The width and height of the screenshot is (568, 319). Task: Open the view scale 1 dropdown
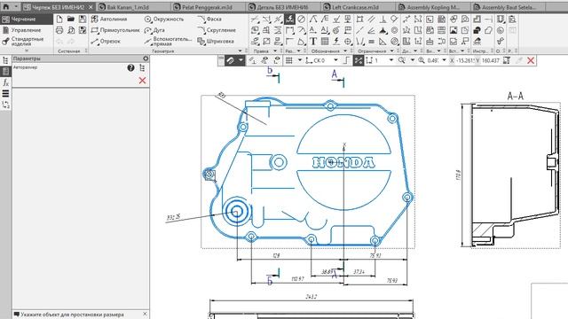[x=391, y=60]
